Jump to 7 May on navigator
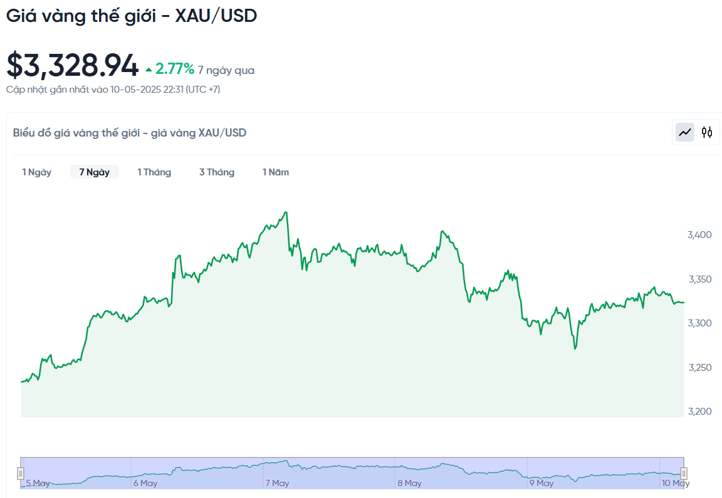The width and height of the screenshot is (722, 498). pyautogui.click(x=277, y=483)
